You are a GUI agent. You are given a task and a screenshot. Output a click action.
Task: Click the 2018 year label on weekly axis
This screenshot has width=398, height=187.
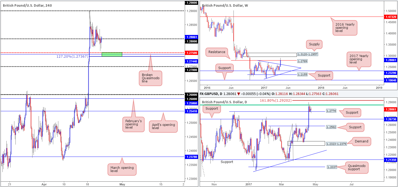[321, 88]
